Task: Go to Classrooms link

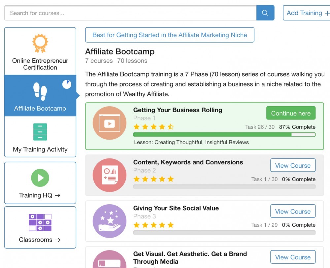Action: (40, 227)
